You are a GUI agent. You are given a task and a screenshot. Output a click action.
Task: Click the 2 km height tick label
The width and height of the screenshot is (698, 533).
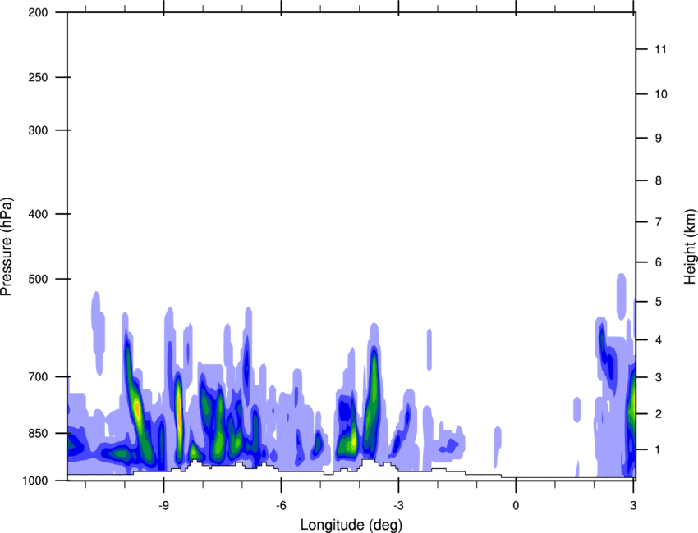pyautogui.click(x=659, y=414)
